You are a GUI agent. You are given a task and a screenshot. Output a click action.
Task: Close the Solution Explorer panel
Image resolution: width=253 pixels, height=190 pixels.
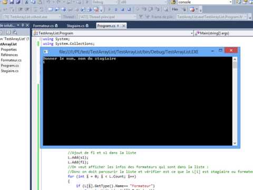pos(27,25)
